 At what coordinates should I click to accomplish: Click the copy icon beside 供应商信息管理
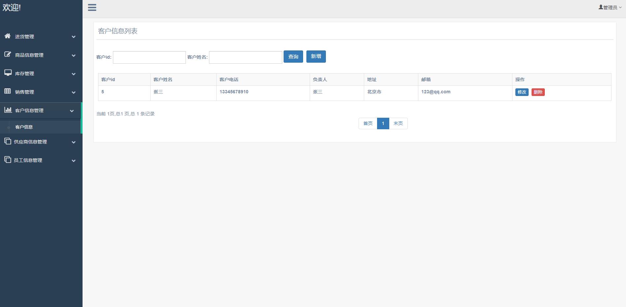pos(8,141)
